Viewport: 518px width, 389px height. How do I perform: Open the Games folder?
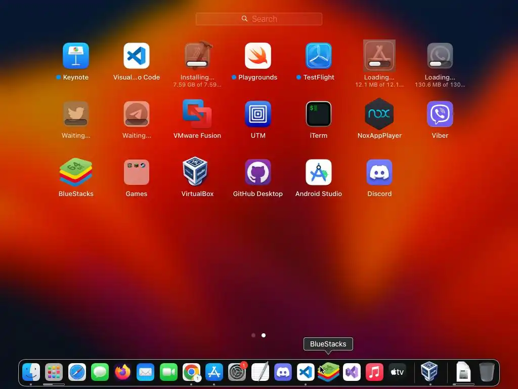pos(137,172)
